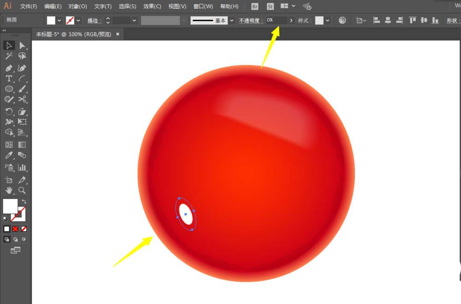Image resolution: width=461 pixels, height=304 pixels.
Task: Swap fill and stroke colors arrow
Action: tap(24, 201)
